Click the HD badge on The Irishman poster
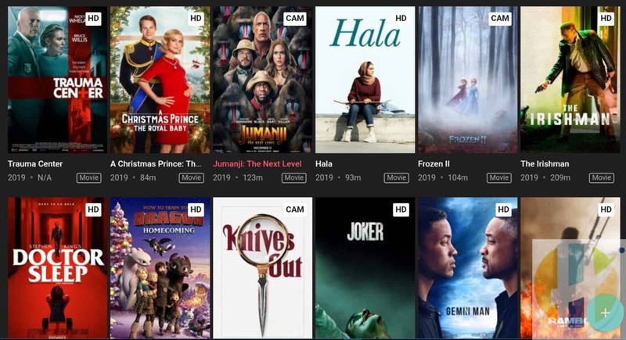626x340 pixels. [x=606, y=18]
